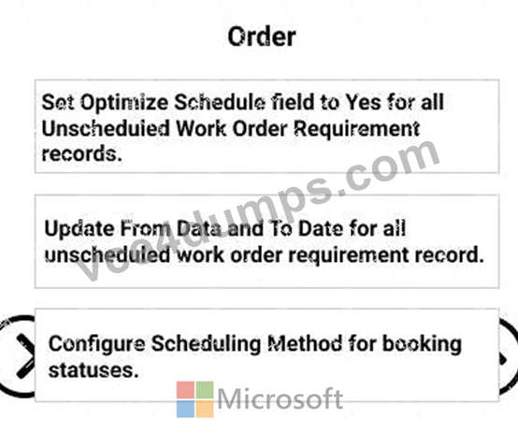Click the Microsoft wordmark text
The width and height of the screenshot is (518, 421).
pyautogui.click(x=281, y=399)
